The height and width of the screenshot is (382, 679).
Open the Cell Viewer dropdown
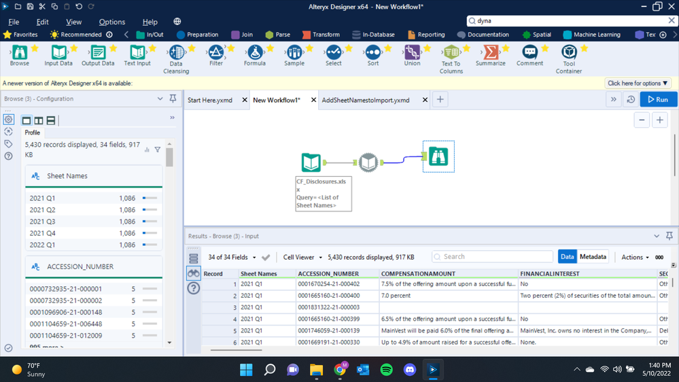(302, 257)
